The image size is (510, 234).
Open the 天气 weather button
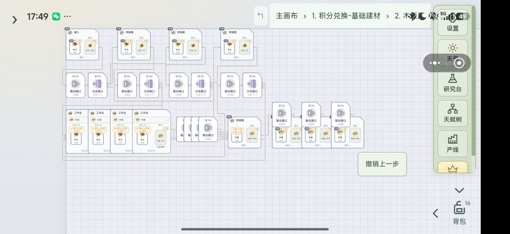[452, 53]
